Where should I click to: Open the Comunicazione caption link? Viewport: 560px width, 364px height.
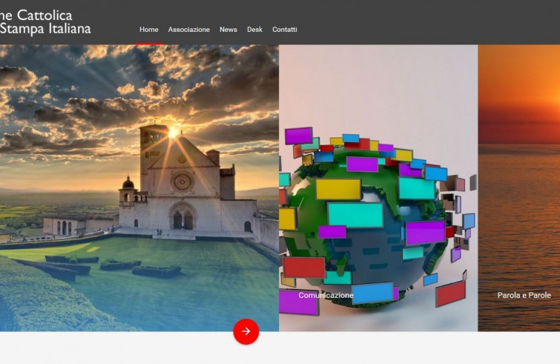click(x=326, y=295)
